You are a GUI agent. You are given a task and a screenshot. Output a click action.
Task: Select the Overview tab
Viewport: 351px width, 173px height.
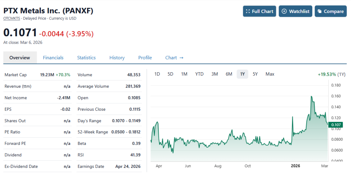coord(20,58)
